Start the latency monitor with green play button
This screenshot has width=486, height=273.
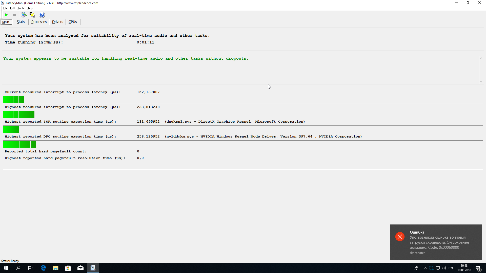pos(7,15)
